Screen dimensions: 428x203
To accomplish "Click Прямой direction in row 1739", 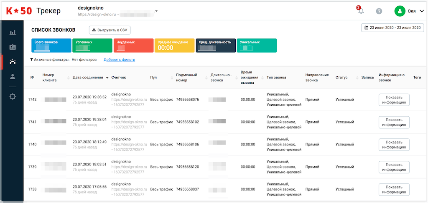I will (312, 167).
